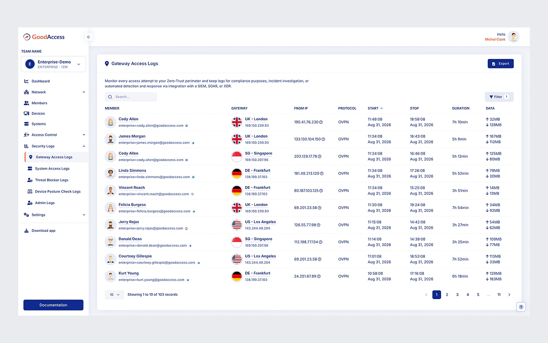Open the Enterprise-Demo team selector

53,64
